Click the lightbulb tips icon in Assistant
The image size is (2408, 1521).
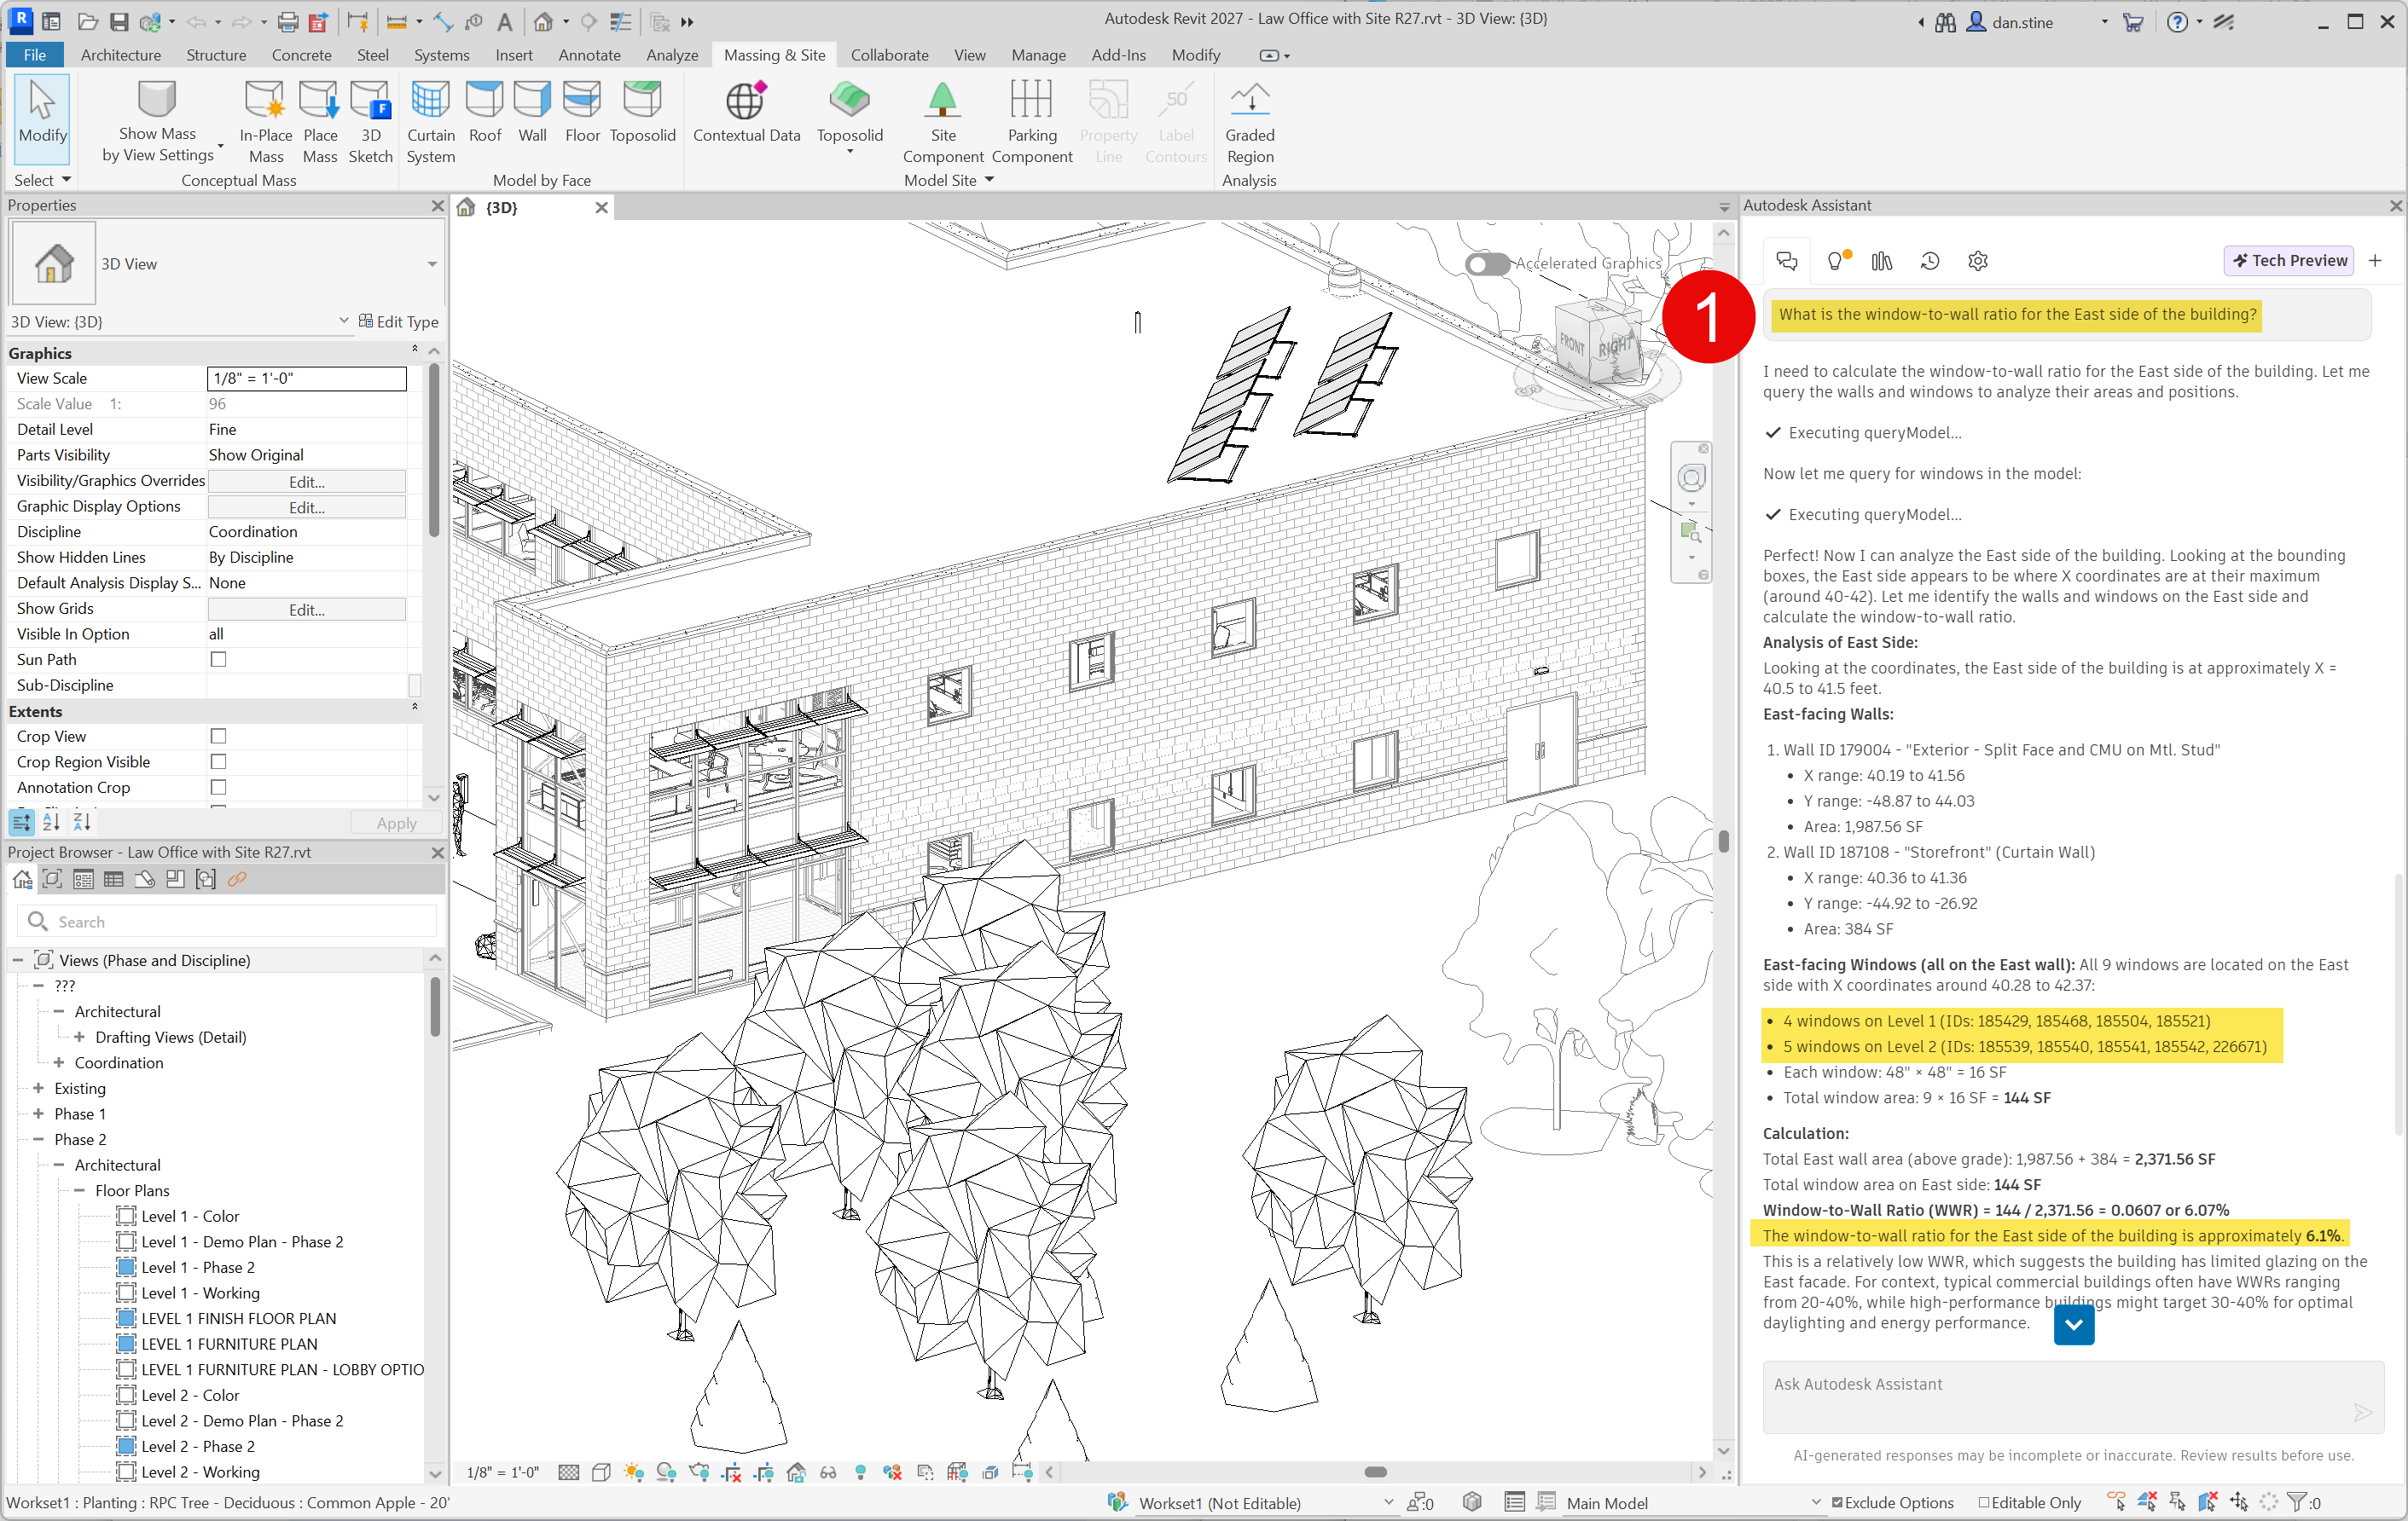pos(1835,261)
